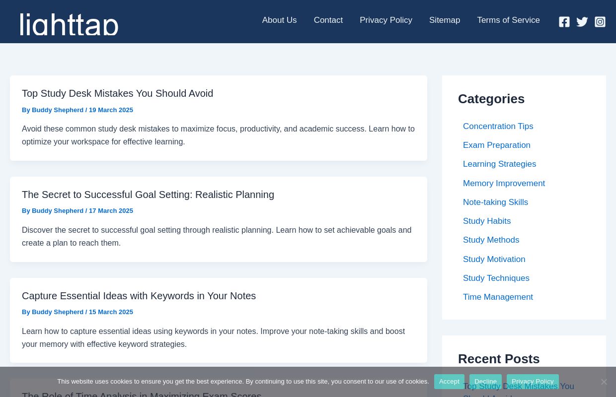Open post The Secret to Successful Goal Setting

click(x=148, y=195)
